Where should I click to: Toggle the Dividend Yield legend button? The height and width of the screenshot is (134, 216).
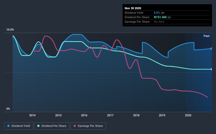click(19, 126)
